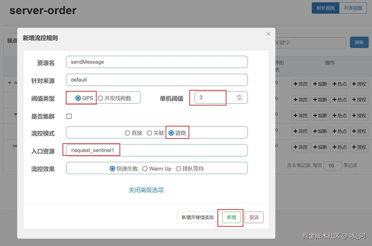
Task: Click +热点 in the fifth table row
Action: 340,147
